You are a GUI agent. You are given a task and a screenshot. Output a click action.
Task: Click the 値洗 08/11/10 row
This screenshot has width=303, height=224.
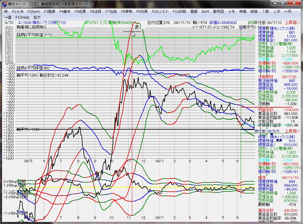(277, 177)
